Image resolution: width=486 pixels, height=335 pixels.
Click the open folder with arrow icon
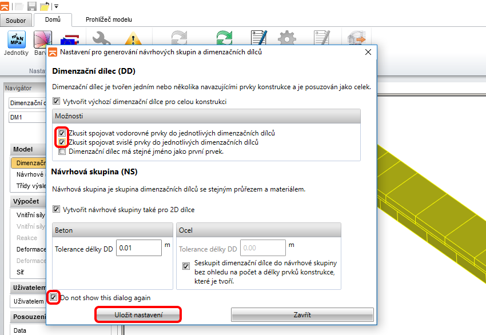tap(45, 6)
